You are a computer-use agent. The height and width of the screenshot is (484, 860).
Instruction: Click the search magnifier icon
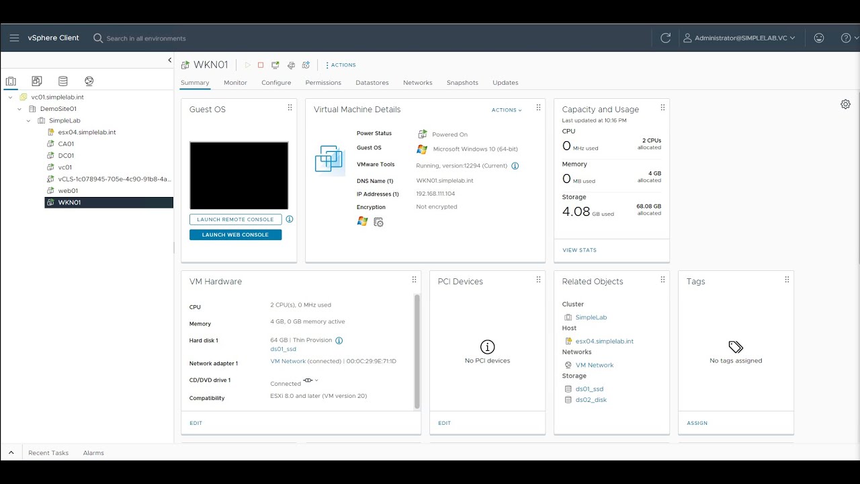click(98, 38)
